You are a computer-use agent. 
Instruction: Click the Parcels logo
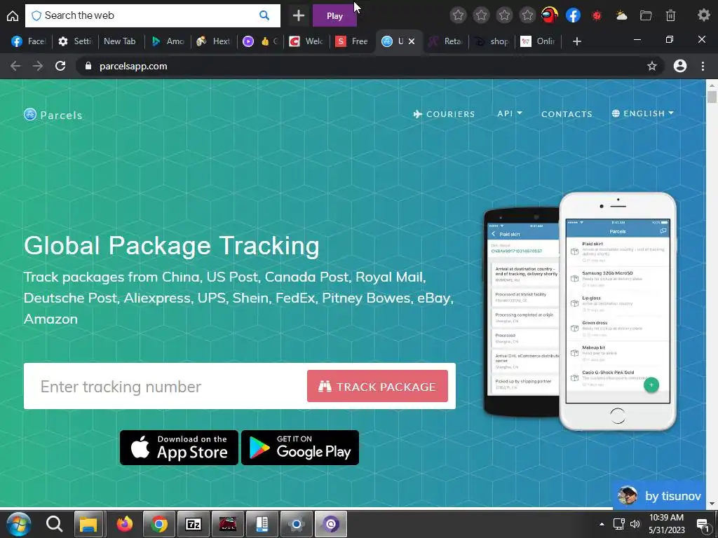[53, 115]
